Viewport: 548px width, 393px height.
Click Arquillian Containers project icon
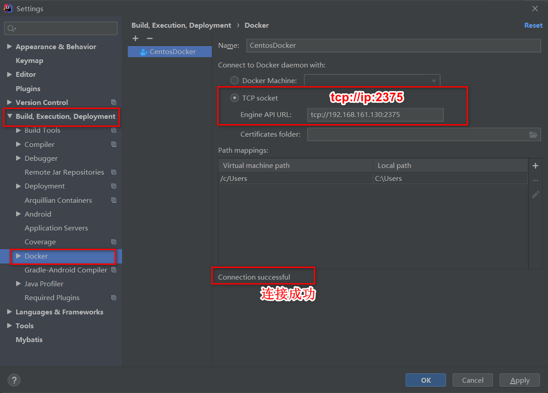114,200
